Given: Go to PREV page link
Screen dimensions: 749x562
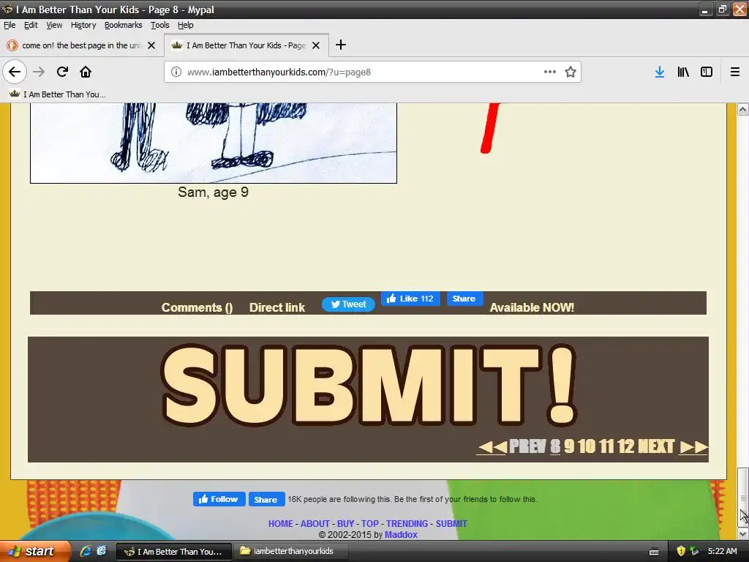Looking at the screenshot, I should [x=527, y=447].
